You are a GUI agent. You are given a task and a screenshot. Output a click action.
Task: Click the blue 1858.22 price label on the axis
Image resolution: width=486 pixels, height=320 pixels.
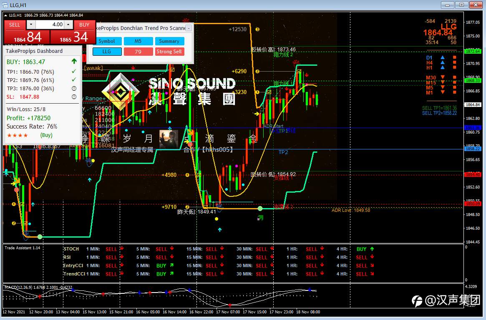(x=472, y=149)
